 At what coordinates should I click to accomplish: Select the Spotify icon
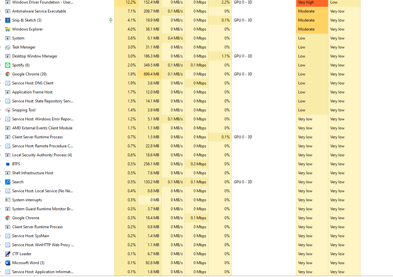[x=8, y=65]
